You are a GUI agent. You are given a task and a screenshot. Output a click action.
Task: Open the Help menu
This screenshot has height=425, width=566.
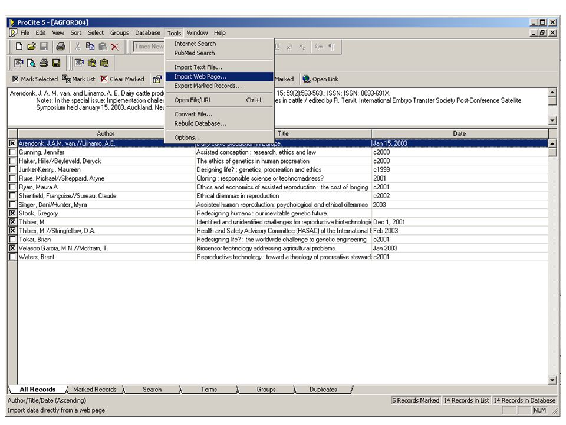coord(219,33)
